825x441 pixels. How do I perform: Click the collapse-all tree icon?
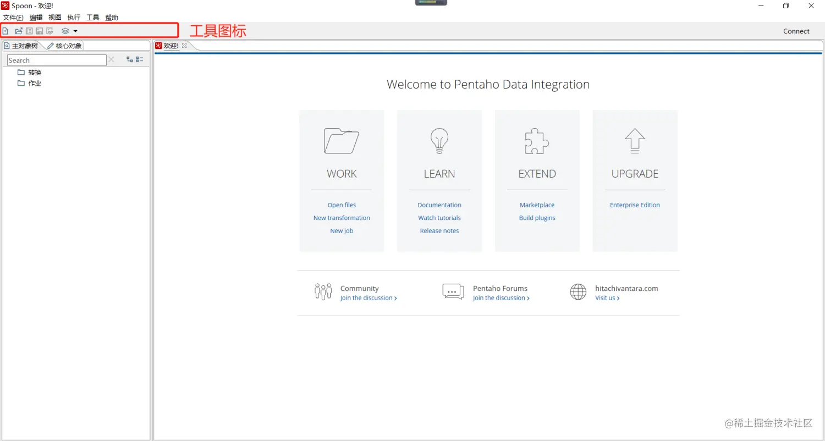pos(140,59)
